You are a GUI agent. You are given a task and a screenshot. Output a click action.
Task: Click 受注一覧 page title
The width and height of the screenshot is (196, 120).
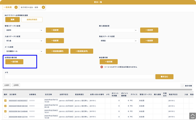[98, 2]
